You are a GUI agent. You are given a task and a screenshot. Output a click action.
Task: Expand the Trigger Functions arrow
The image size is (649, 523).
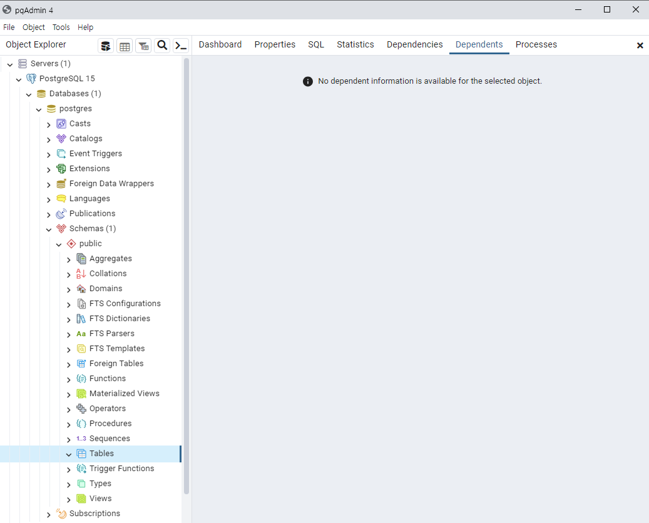(69, 469)
